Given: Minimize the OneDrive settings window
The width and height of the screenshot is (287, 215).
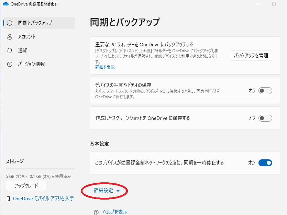Looking at the screenshot, I should click(258, 4).
